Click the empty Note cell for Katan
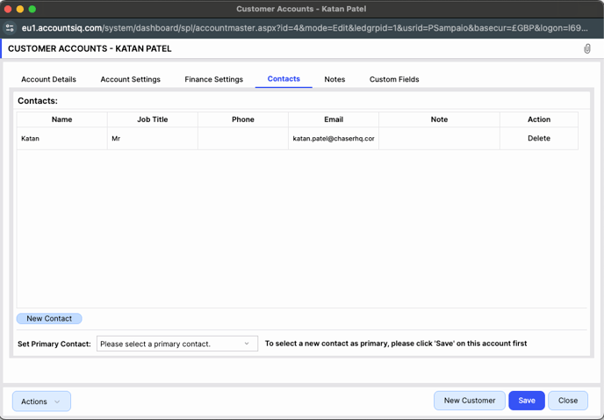Screen dimensions: 604x420 point(439,139)
